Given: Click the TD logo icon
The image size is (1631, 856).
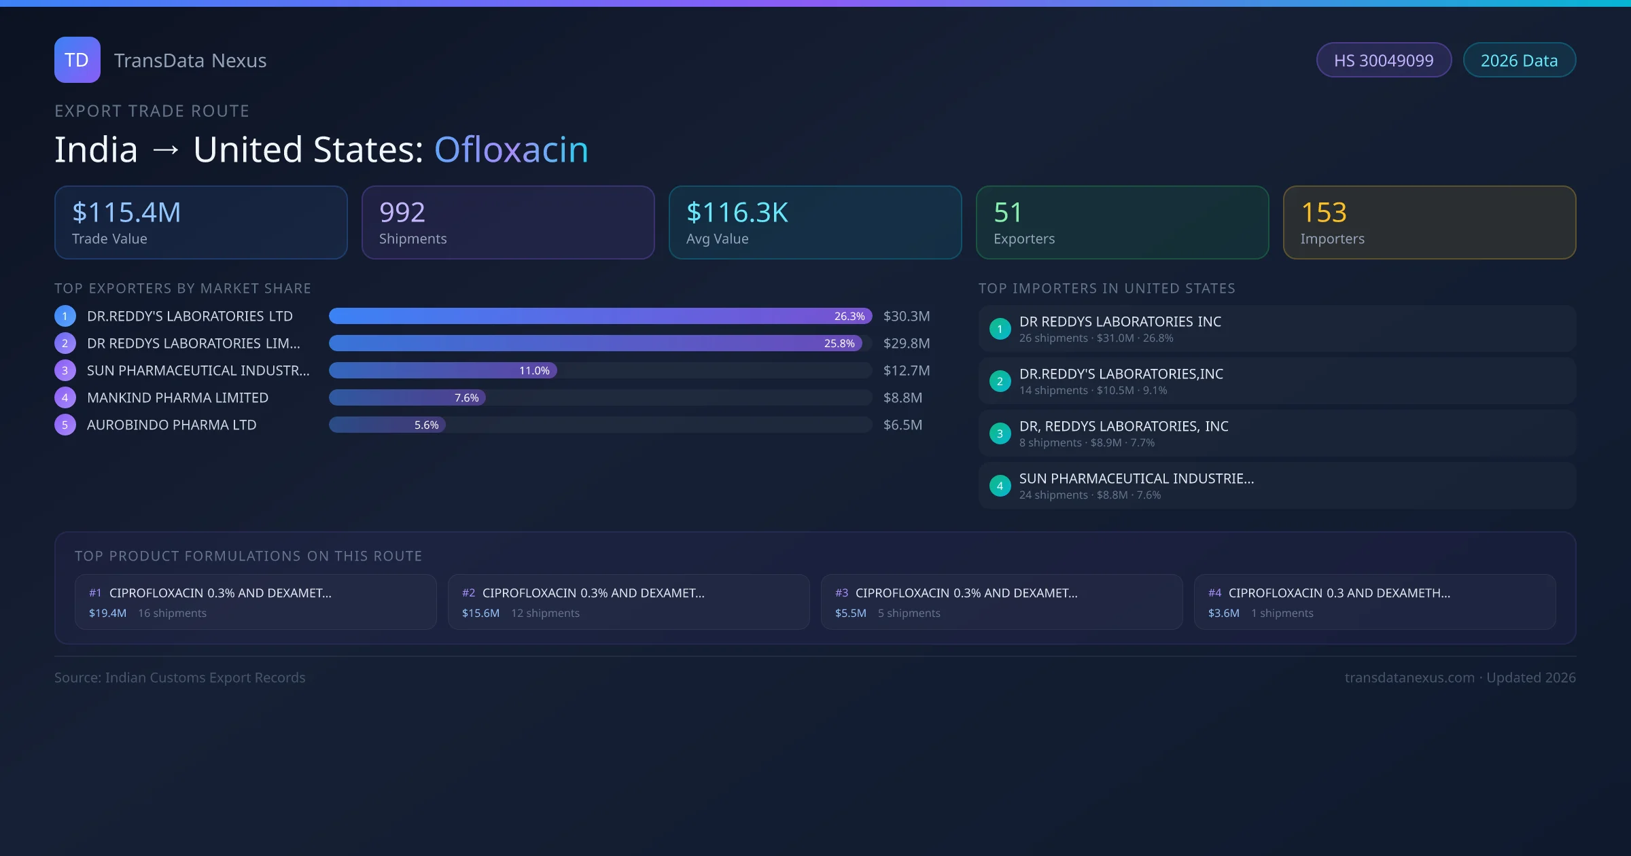Looking at the screenshot, I should tap(77, 60).
